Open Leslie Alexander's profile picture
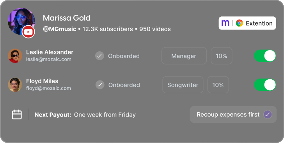 tap(15, 56)
